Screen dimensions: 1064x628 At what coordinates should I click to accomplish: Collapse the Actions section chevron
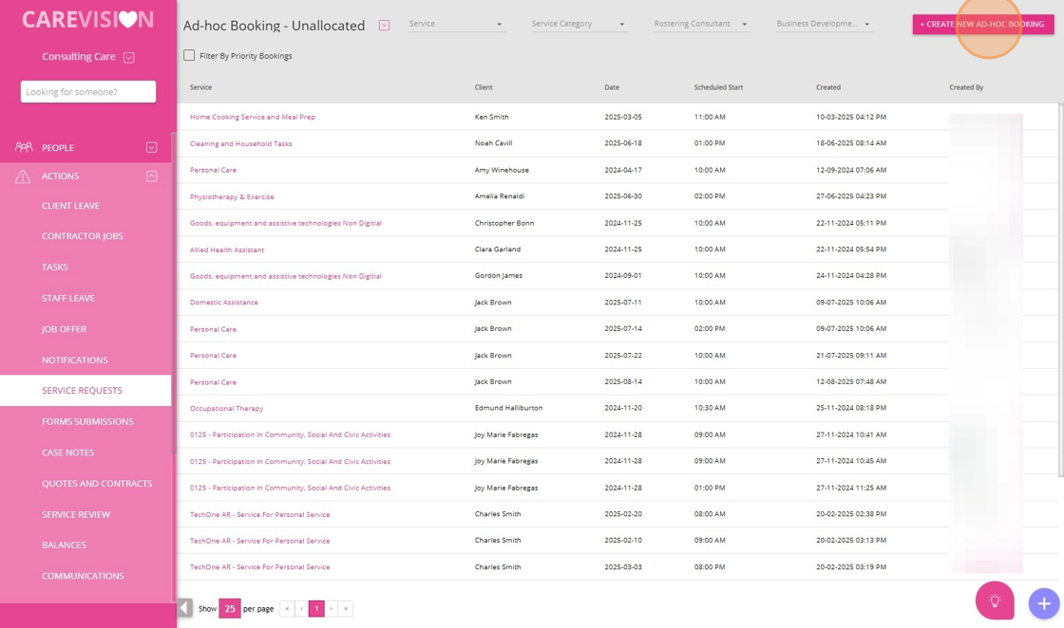[151, 176]
